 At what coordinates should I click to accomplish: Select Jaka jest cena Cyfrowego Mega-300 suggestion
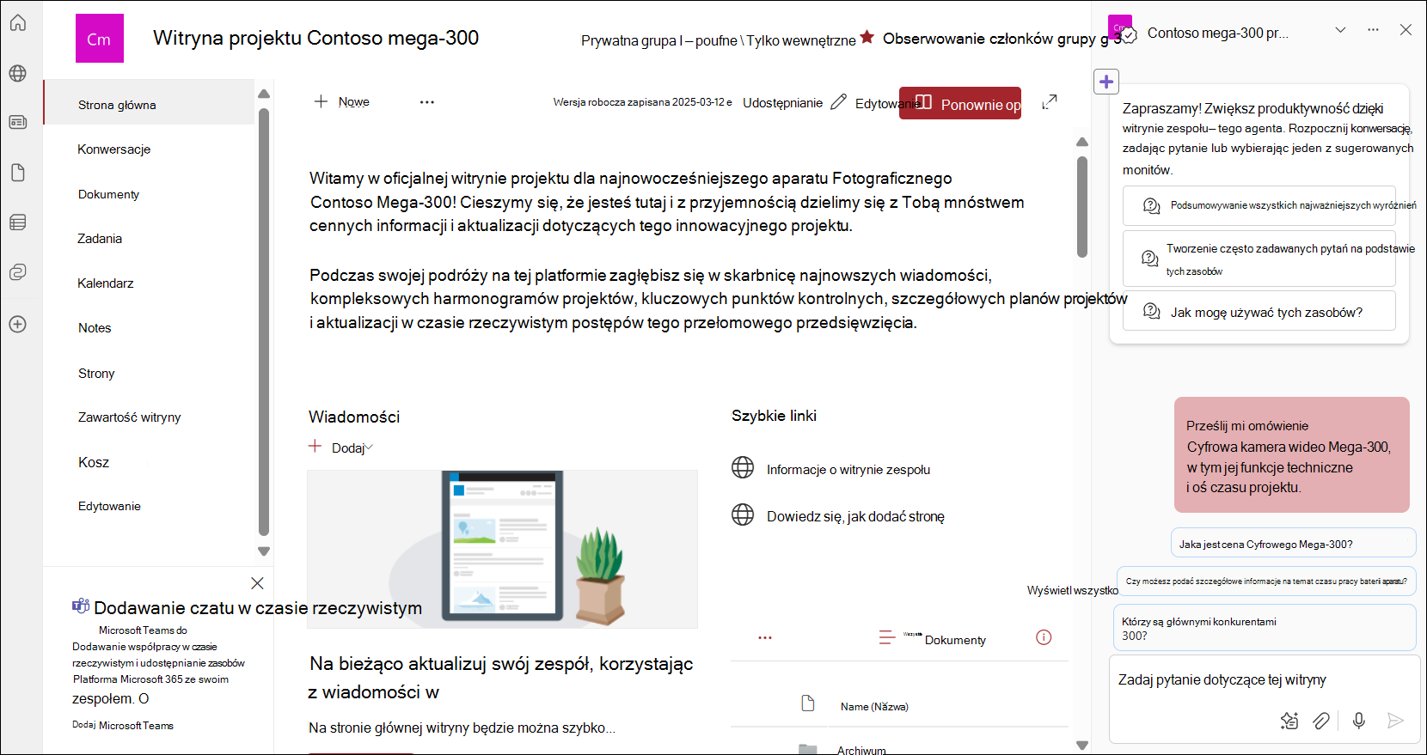[1294, 544]
